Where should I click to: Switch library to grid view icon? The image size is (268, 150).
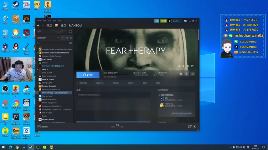[x=70, y=31]
